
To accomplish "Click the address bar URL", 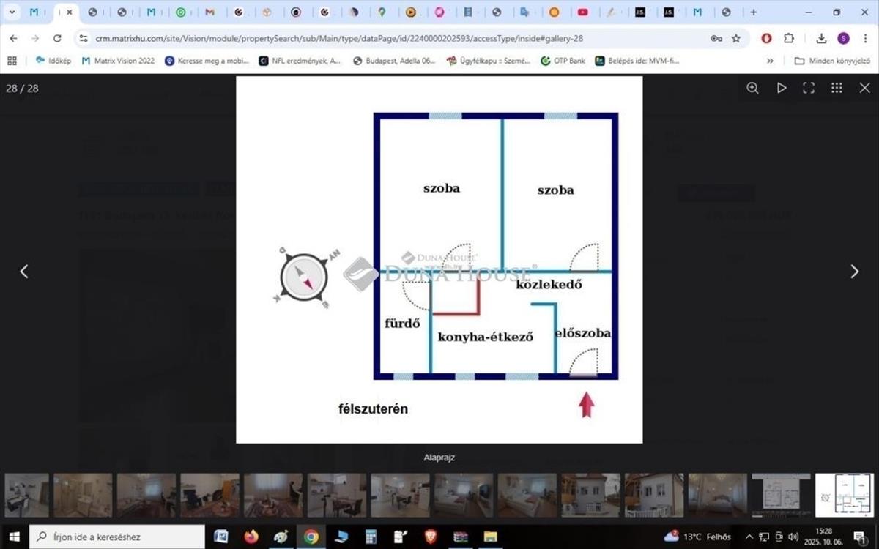I will click(x=337, y=38).
